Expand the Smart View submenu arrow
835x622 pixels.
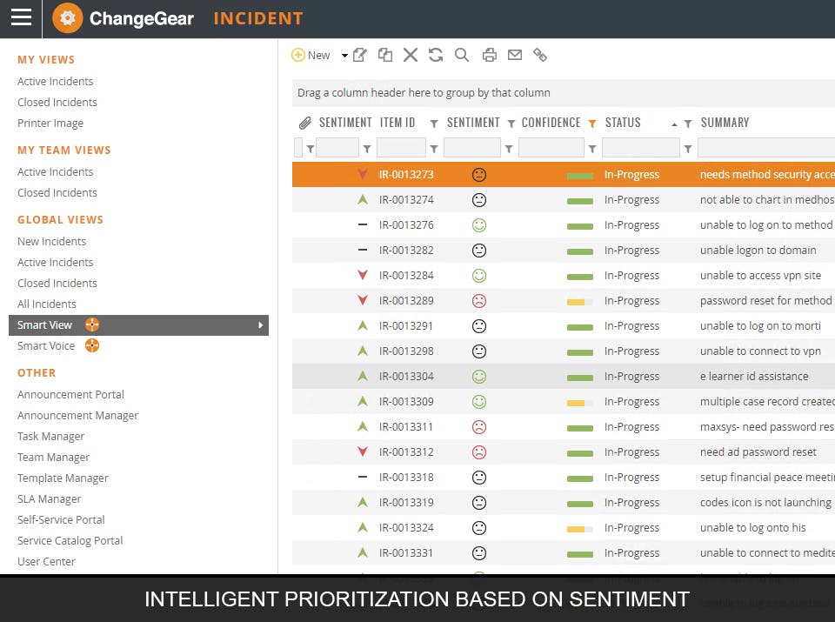[261, 324]
